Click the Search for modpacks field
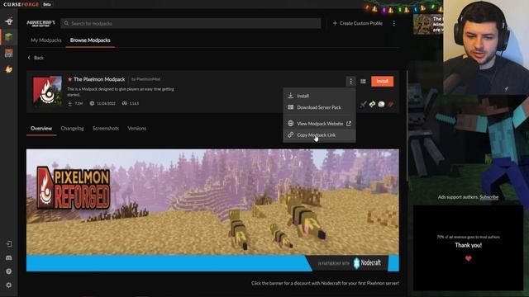529x297 pixels. tap(191, 23)
